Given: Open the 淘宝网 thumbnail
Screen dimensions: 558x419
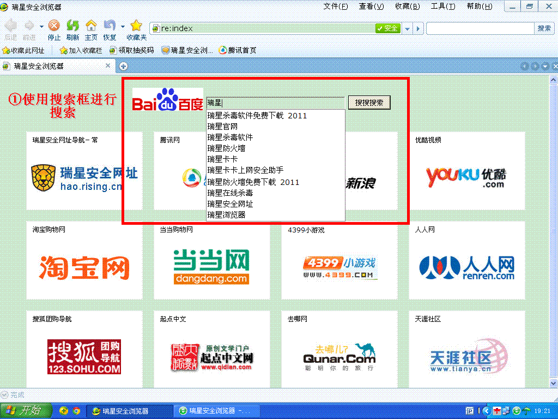Looking at the screenshot, I should point(84,260).
